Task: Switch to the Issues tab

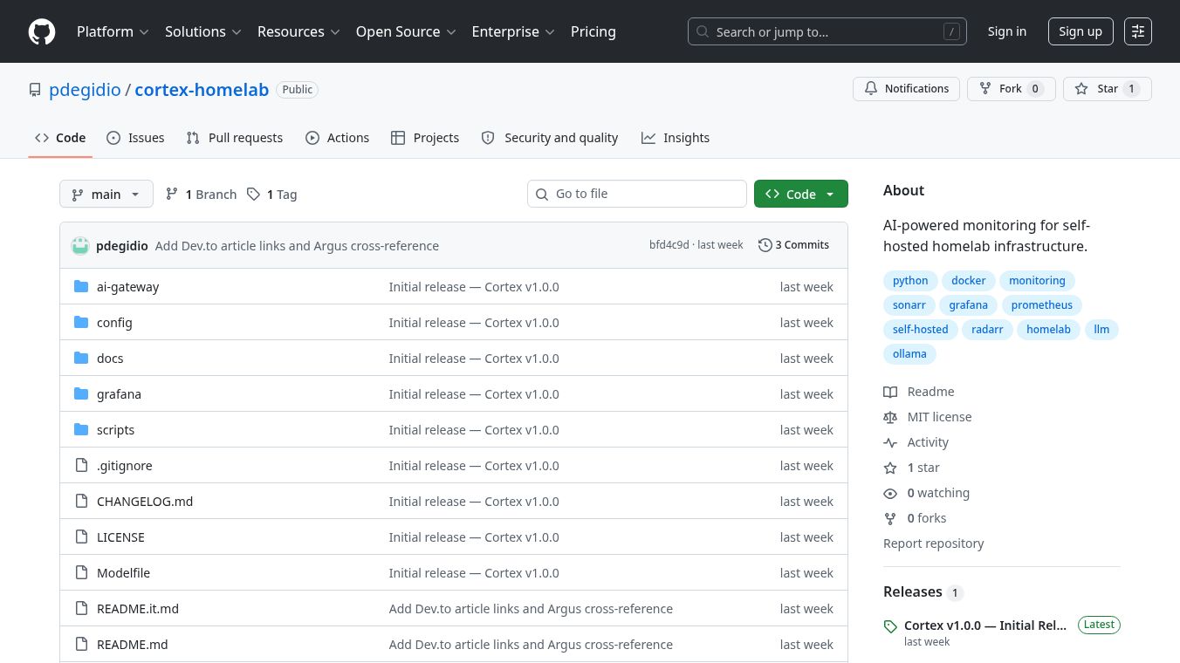Action: point(135,138)
